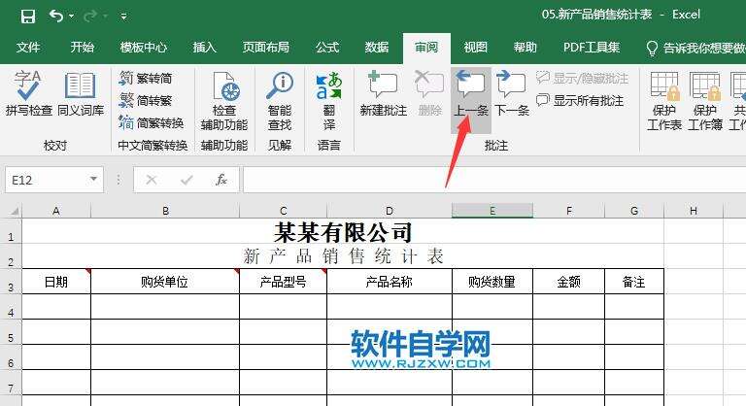Click the Smart Lookup (智能查找) icon
Viewport: 746px width, 406px height.
tap(280, 100)
